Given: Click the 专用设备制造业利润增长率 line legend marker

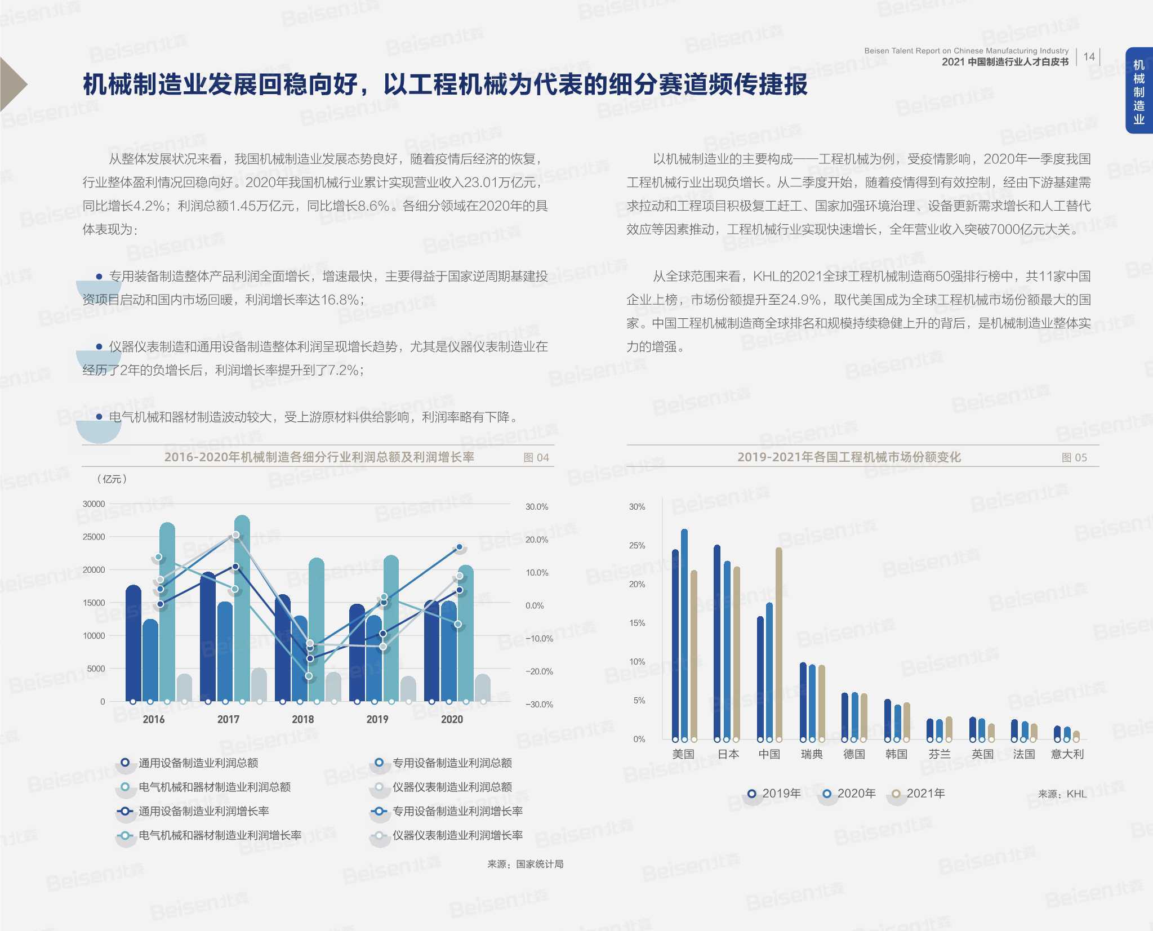Looking at the screenshot, I should (379, 811).
